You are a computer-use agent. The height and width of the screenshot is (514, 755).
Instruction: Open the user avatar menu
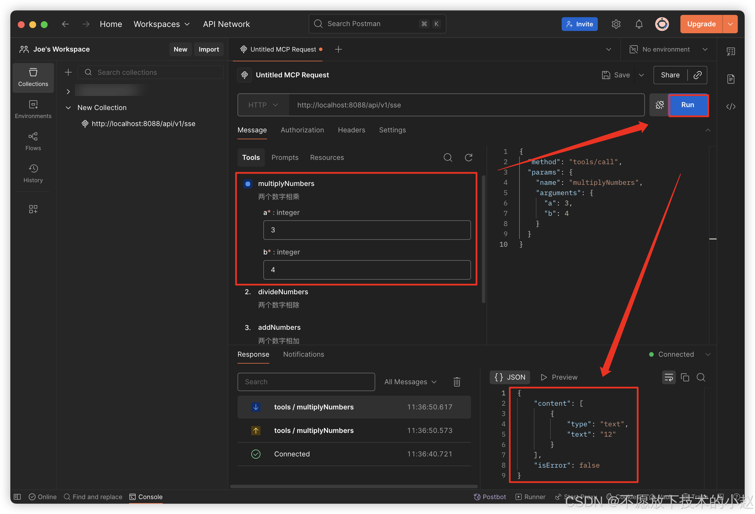pos(662,24)
